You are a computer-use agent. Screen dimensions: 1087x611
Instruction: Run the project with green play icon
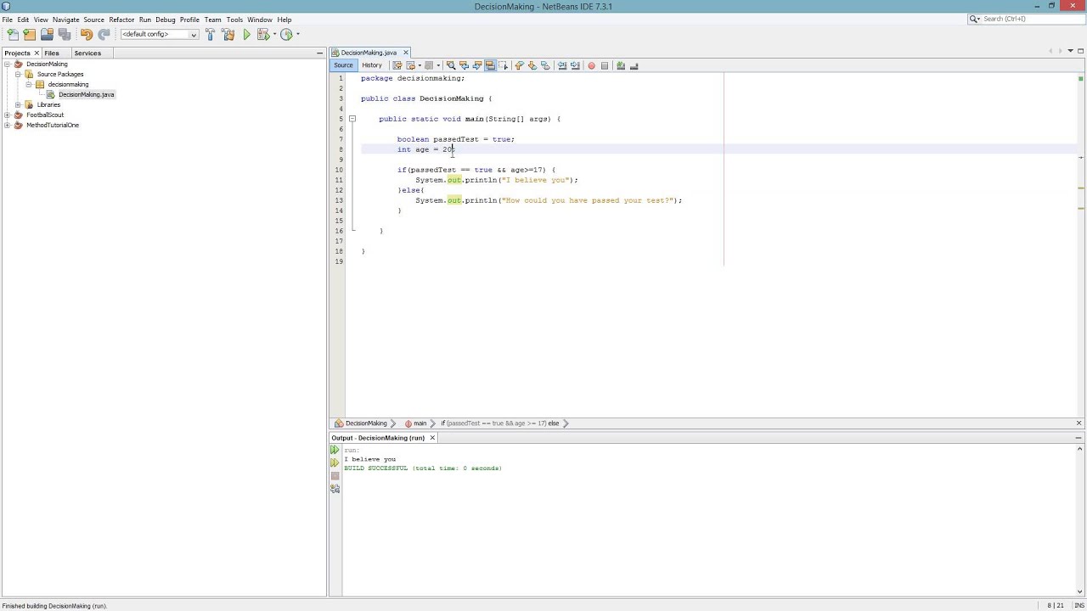[x=246, y=35]
